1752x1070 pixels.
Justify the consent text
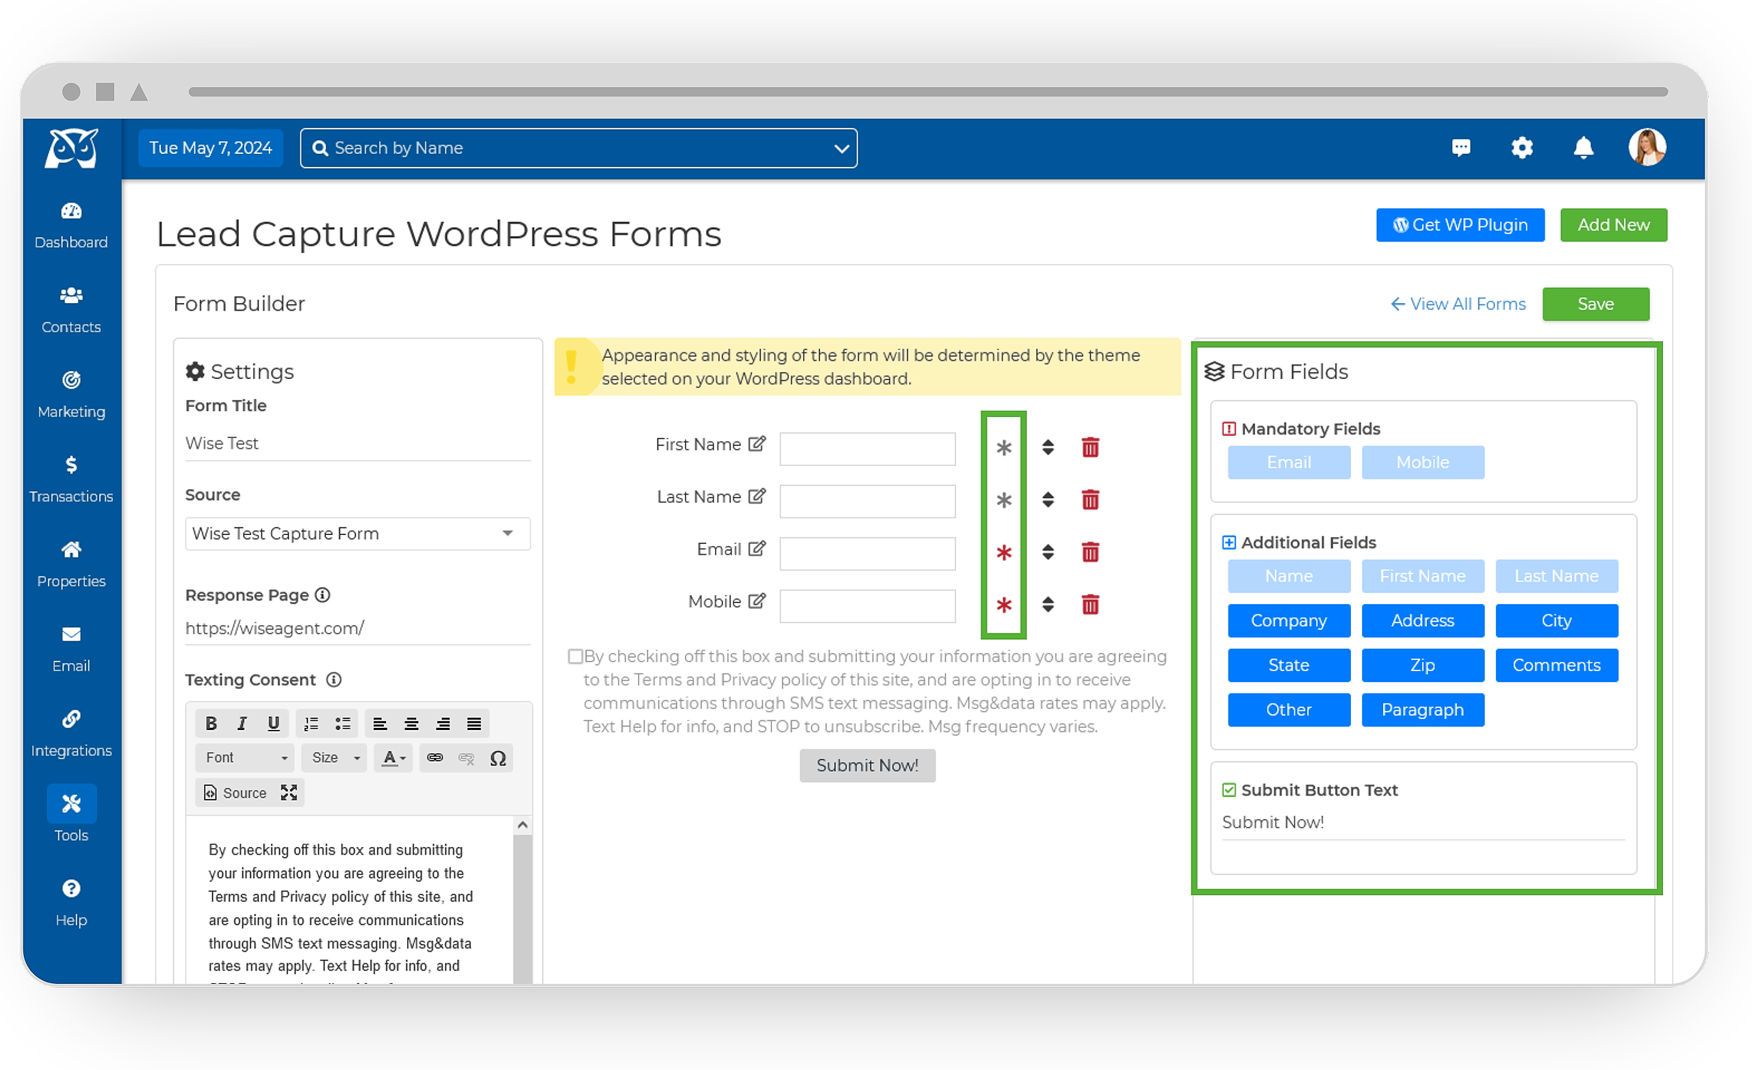click(474, 724)
